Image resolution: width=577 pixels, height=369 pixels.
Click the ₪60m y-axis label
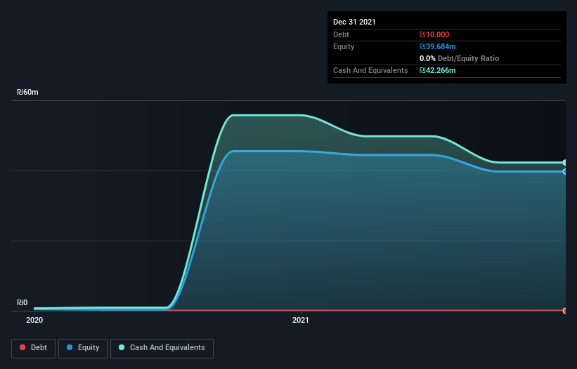(27, 92)
